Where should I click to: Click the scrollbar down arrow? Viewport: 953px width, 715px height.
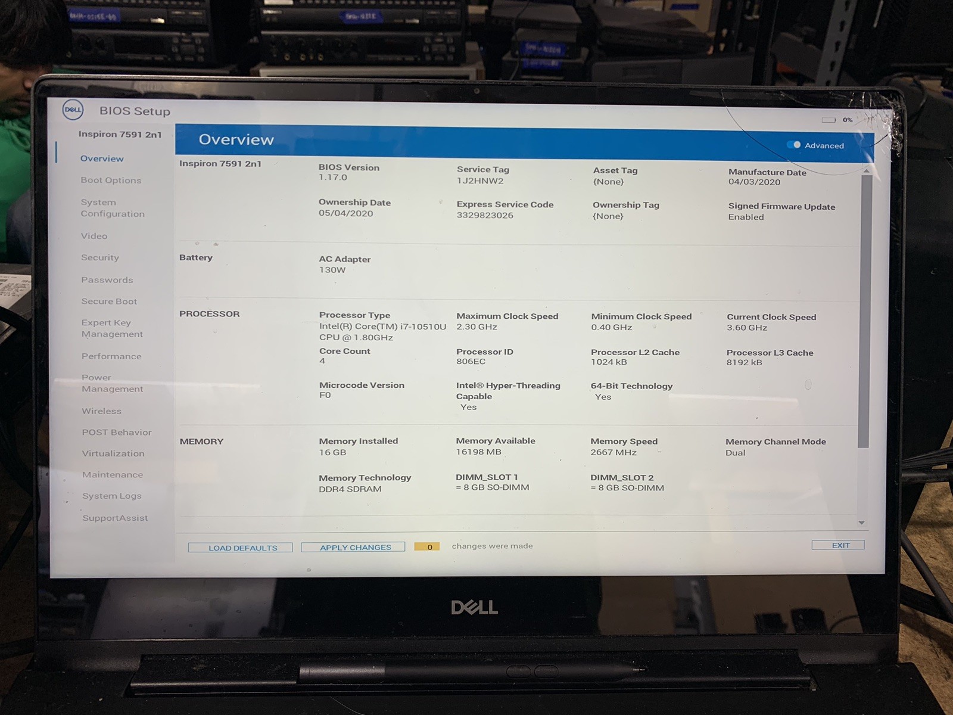pyautogui.click(x=861, y=523)
